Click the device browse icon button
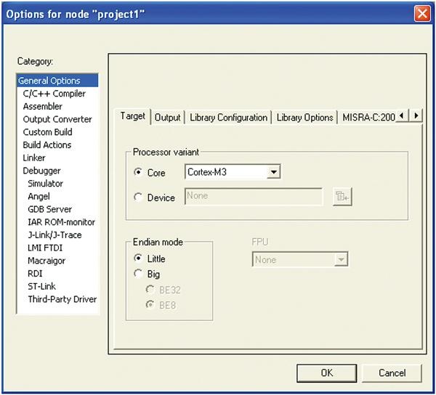Image resolution: width=436 pixels, height=395 pixels. coord(342,197)
